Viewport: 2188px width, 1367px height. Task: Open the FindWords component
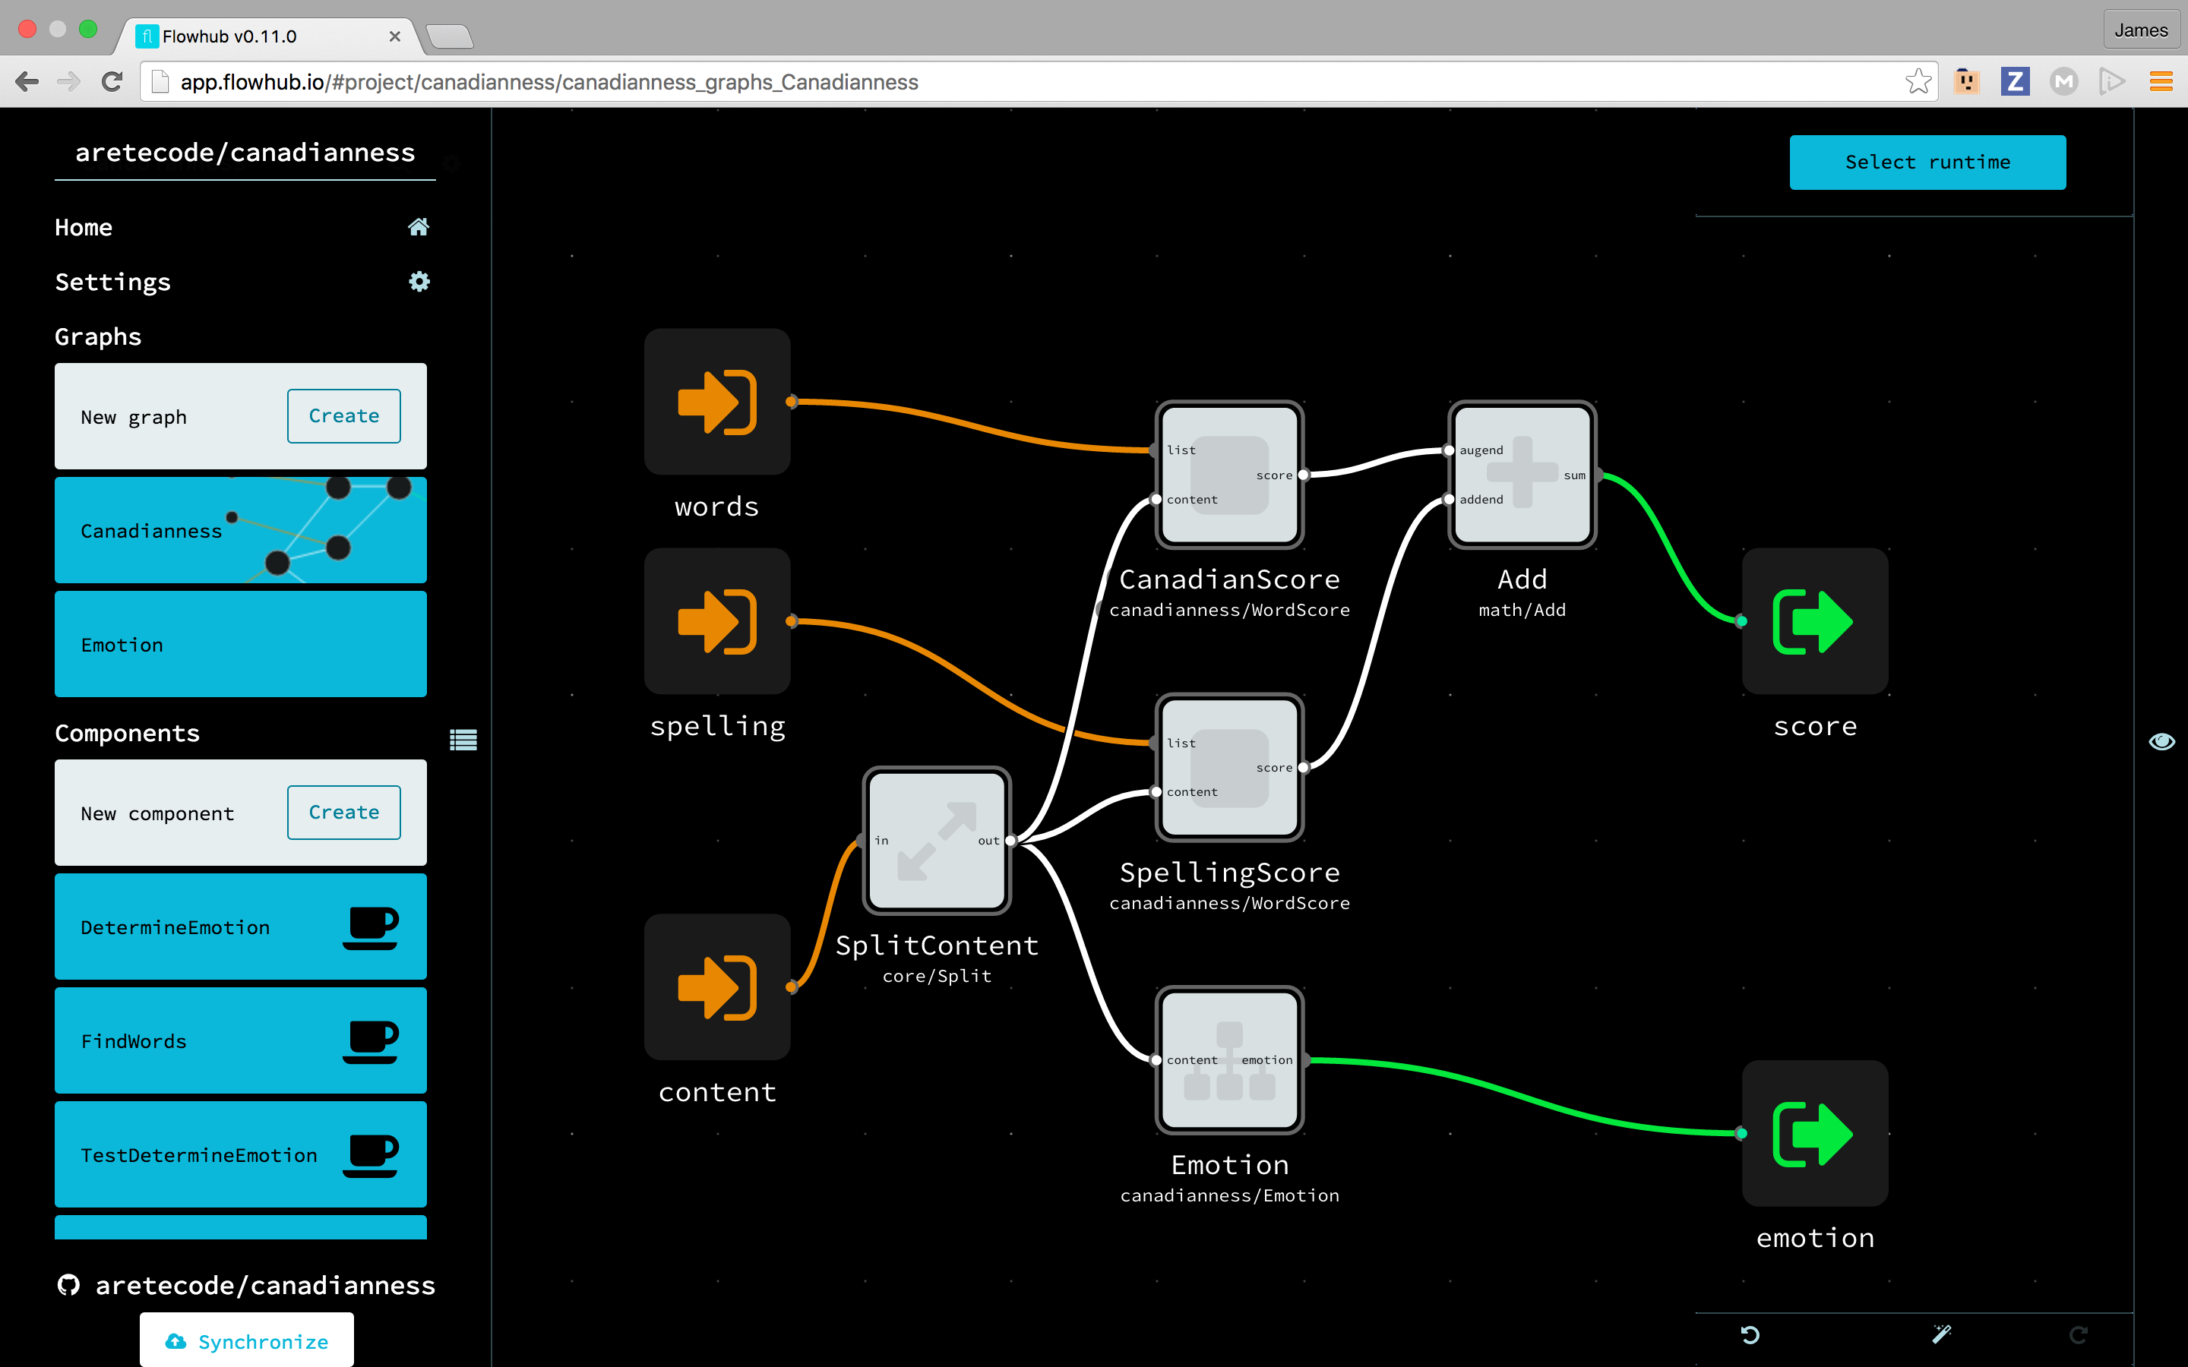[241, 1040]
